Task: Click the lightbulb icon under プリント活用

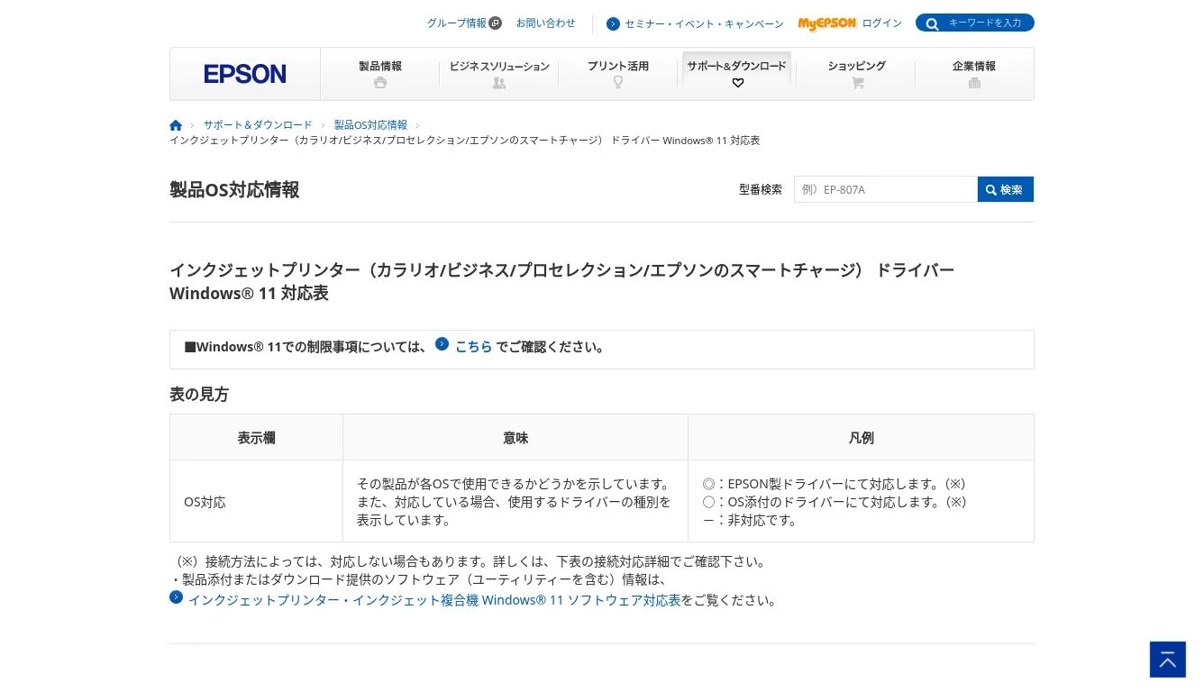Action: (x=618, y=82)
